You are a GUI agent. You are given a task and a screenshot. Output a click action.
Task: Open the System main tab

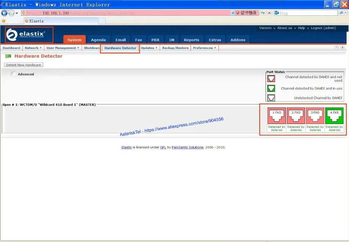74,40
